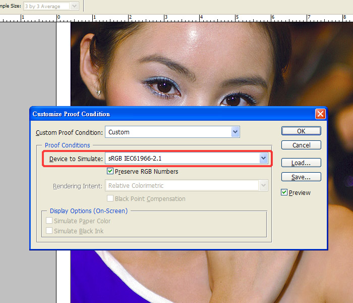Screen dimensions: 353x303
Task: Click the Save... button
Action: tap(301, 177)
